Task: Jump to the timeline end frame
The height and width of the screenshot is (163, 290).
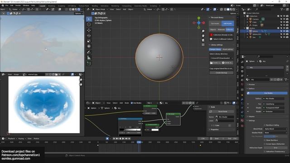Action: (129, 139)
